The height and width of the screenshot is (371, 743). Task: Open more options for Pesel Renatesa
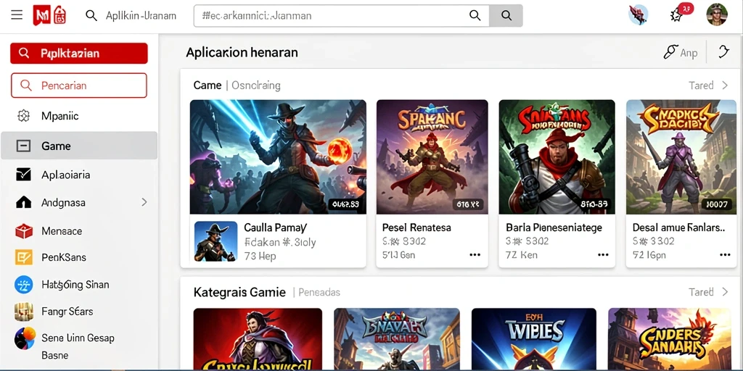(x=475, y=254)
